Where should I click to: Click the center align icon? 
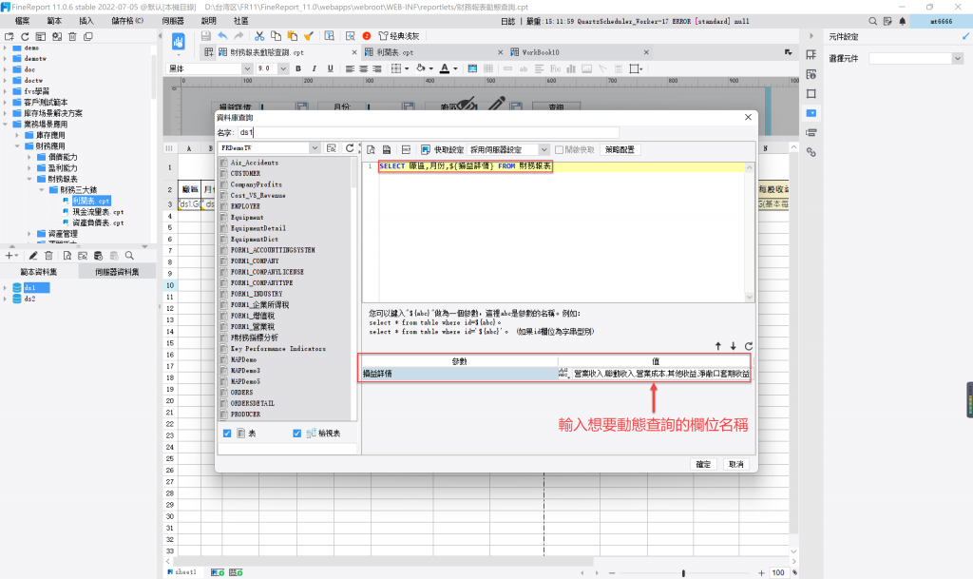364,68
